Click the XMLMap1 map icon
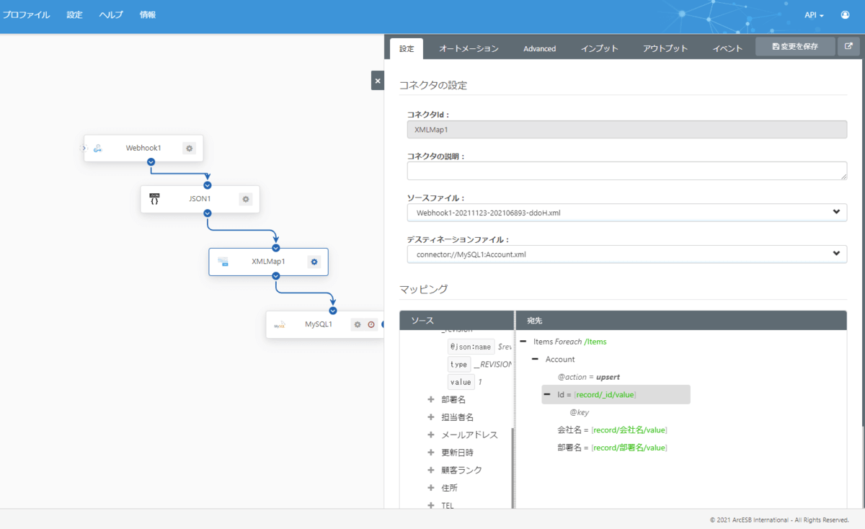This screenshot has height=529, width=865. [x=223, y=262]
